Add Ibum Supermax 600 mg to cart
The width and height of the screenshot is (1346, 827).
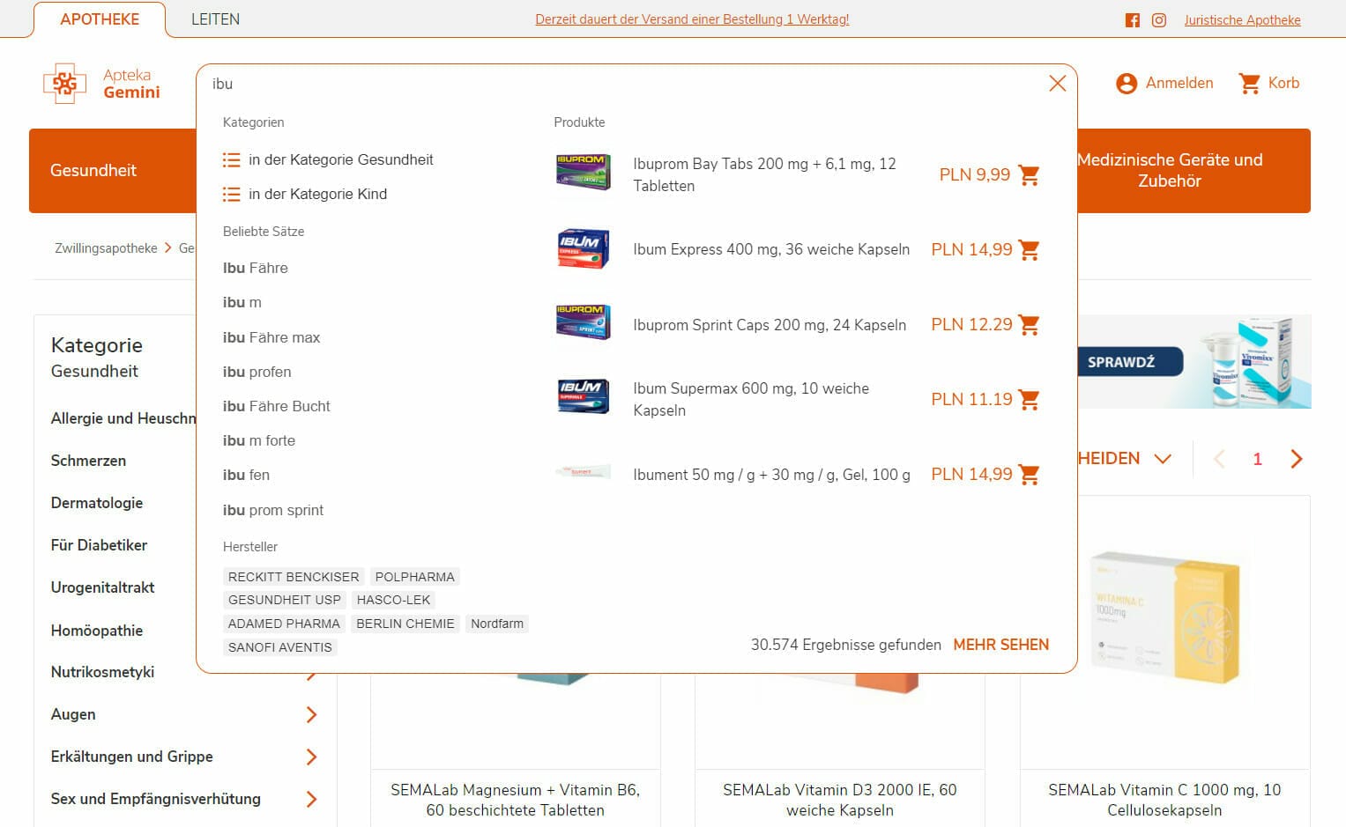1029,400
